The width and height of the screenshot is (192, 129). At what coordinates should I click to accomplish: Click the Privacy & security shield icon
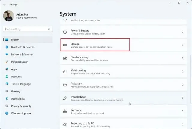pyautogui.click(x=7, y=106)
